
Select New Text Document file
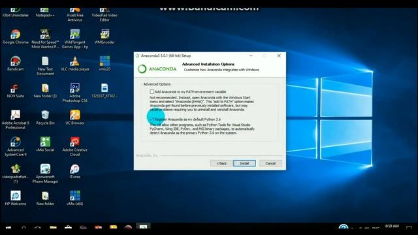(x=45, y=66)
